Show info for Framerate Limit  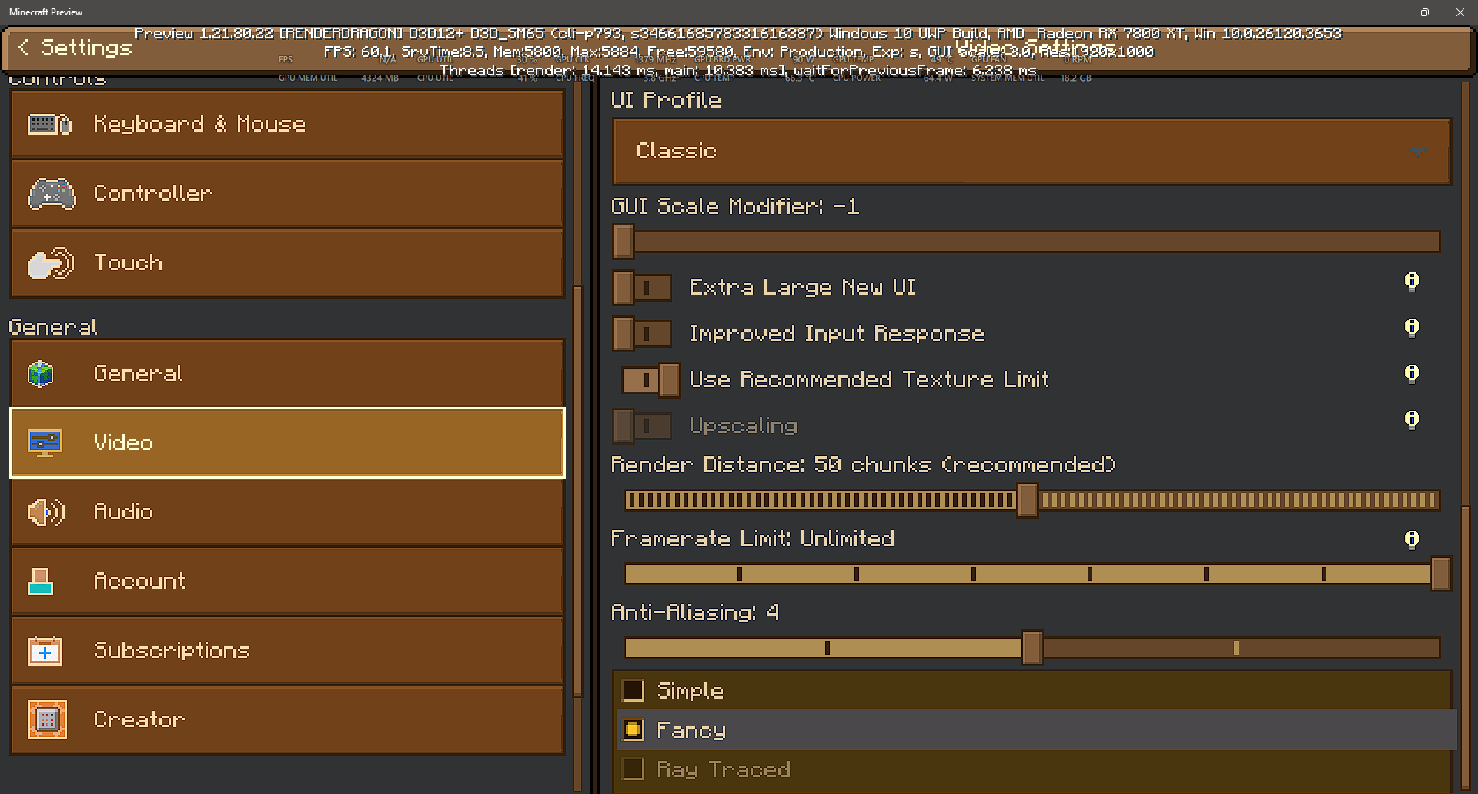pyautogui.click(x=1412, y=540)
